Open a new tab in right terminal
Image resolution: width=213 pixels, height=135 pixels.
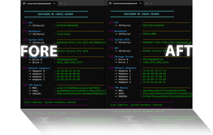[147, 3]
